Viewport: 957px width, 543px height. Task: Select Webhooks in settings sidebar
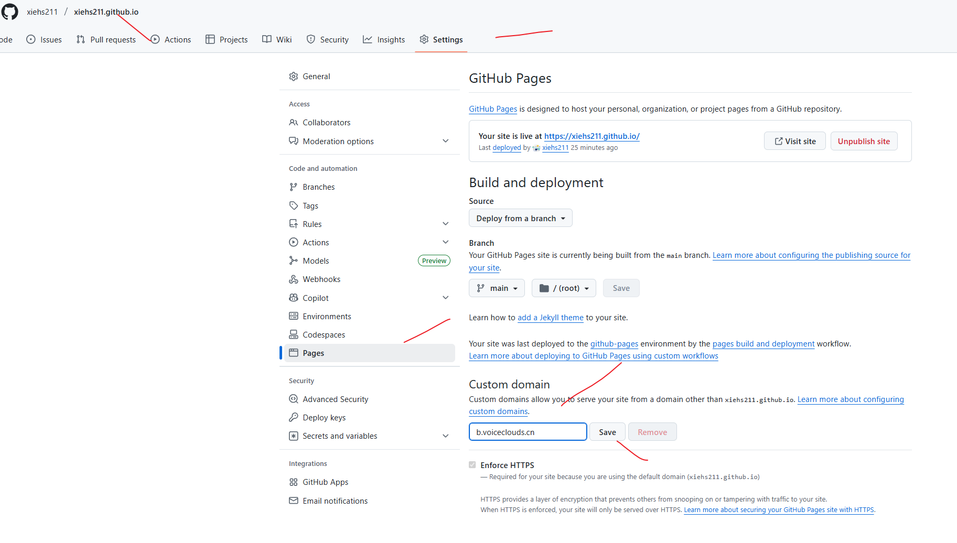(370, 279)
